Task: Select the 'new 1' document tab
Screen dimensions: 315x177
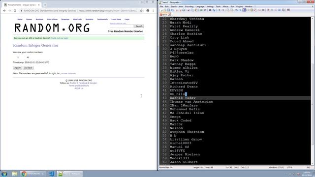Action: 165,15
